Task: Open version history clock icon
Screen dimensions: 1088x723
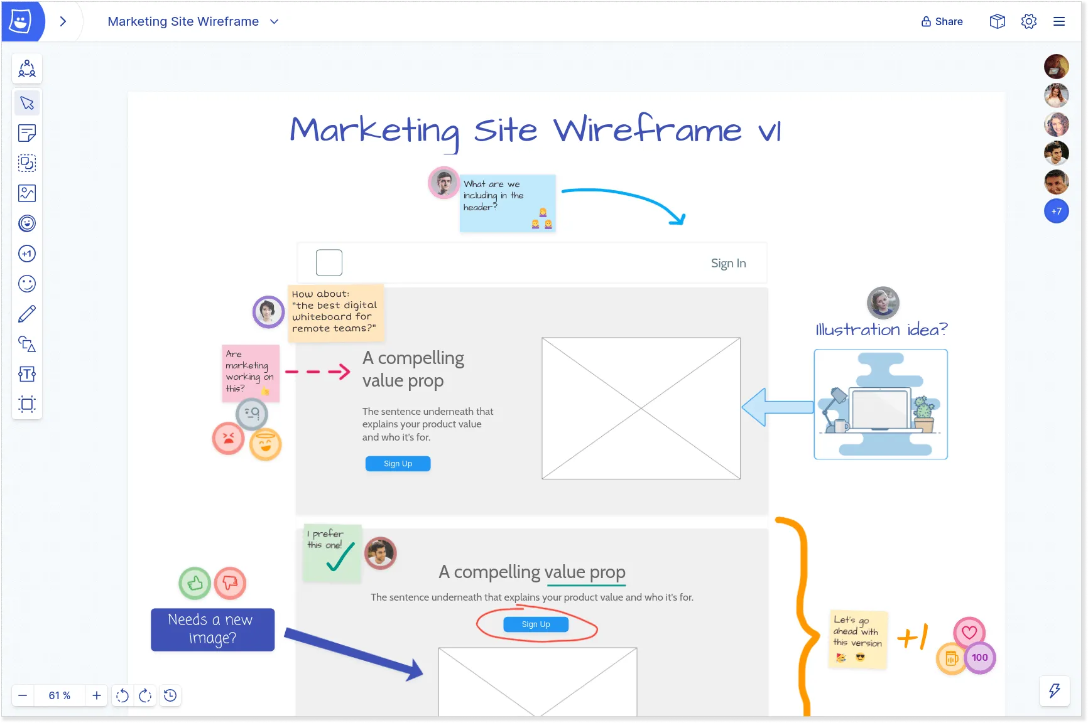Action: tap(170, 695)
